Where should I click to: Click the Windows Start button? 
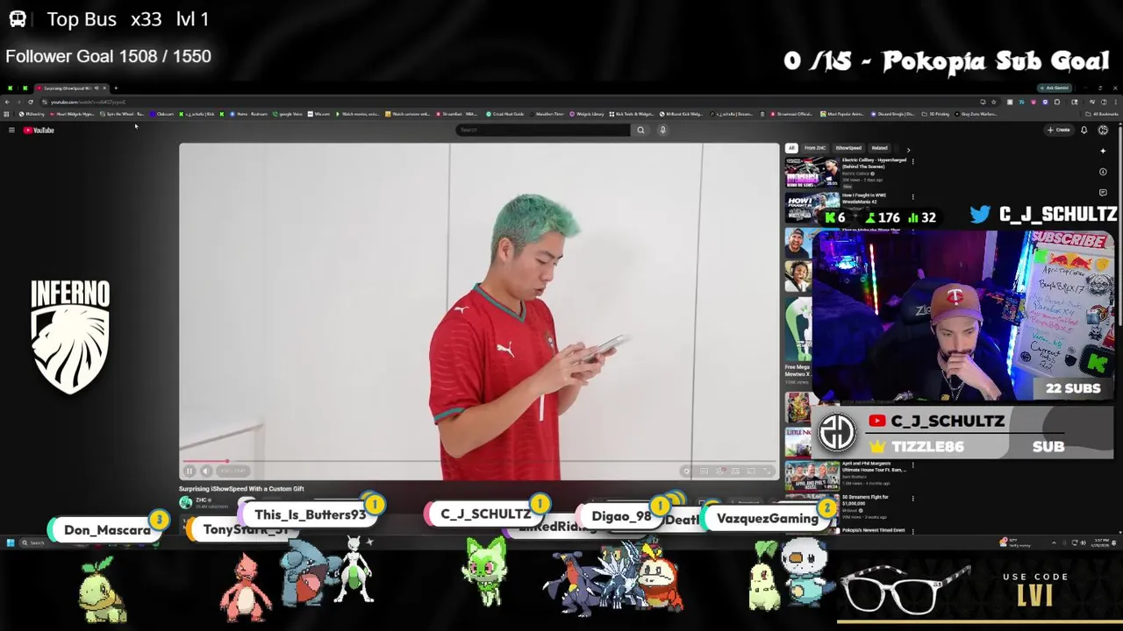[x=10, y=543]
